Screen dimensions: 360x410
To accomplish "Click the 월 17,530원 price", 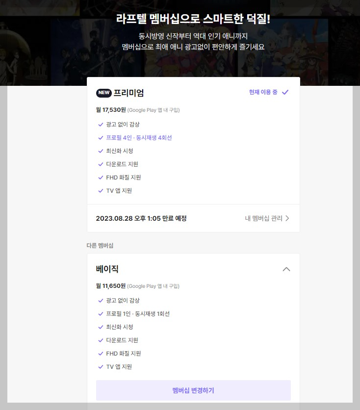I will (x=111, y=110).
